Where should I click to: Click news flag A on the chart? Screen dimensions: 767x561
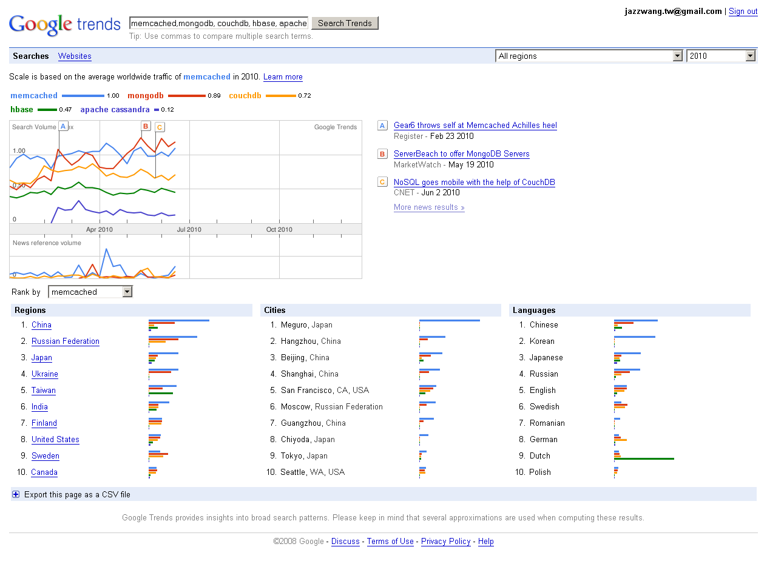click(63, 126)
